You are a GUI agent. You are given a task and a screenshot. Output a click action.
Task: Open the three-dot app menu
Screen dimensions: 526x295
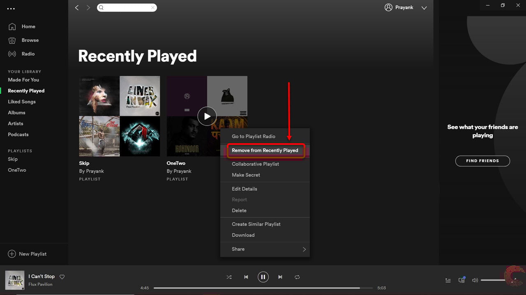tap(11, 9)
